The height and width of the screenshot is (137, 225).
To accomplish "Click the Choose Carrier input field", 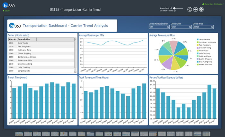I will (181, 27).
